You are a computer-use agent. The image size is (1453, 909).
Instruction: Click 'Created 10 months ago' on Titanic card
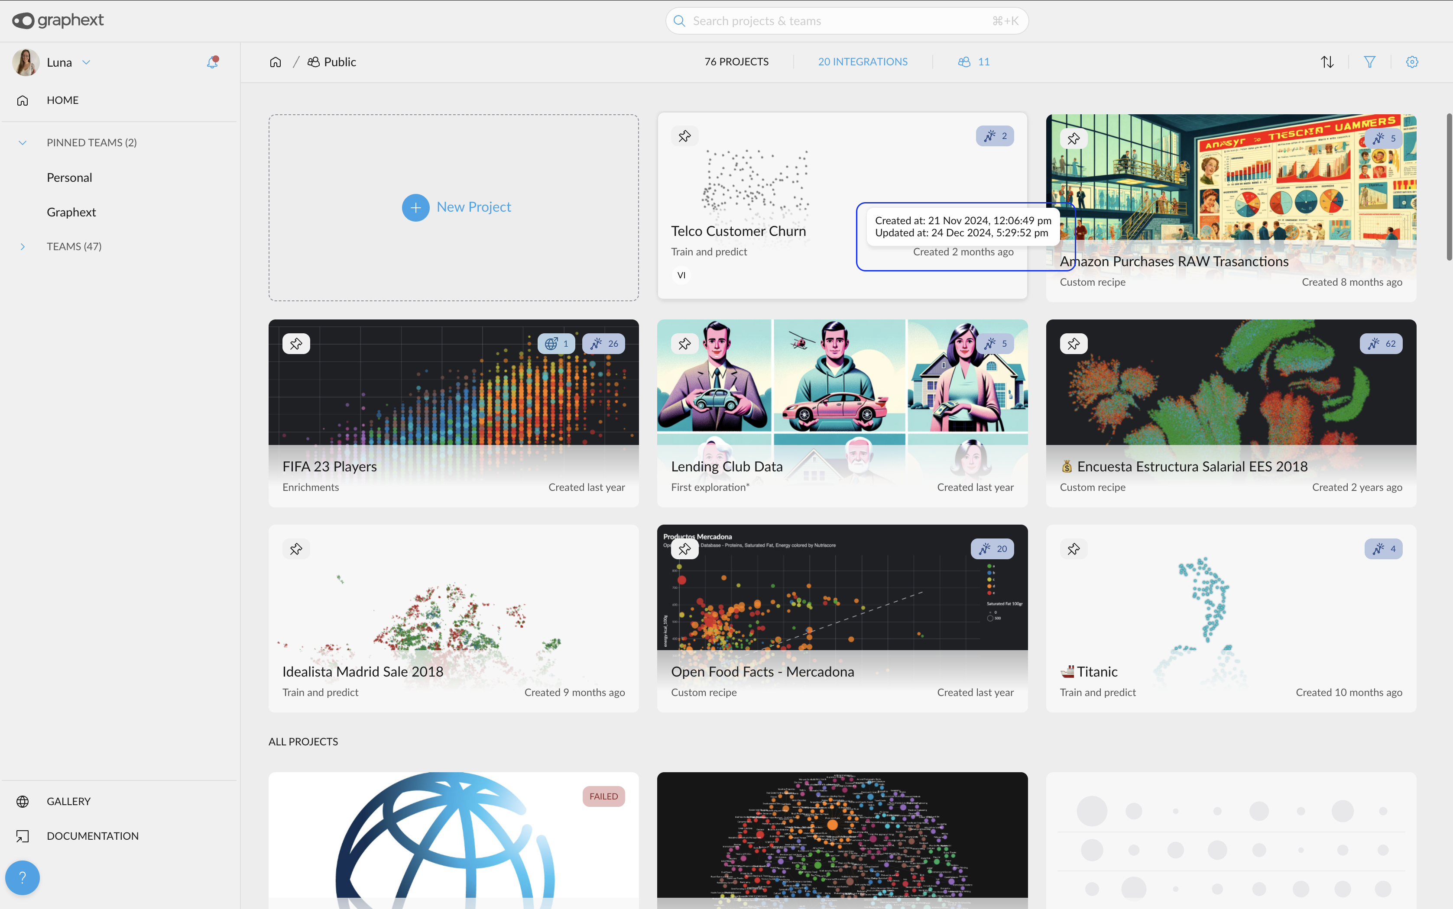click(x=1349, y=693)
